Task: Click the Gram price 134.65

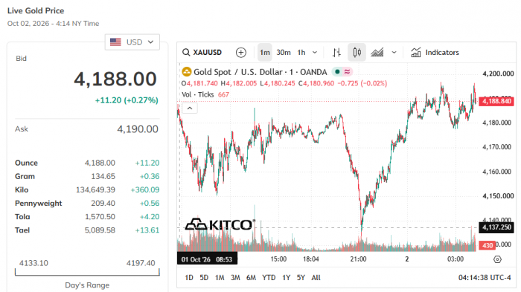Action: 103,176
